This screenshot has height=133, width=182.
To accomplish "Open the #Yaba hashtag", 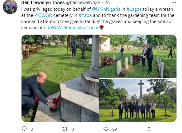I will tap(85, 15).
